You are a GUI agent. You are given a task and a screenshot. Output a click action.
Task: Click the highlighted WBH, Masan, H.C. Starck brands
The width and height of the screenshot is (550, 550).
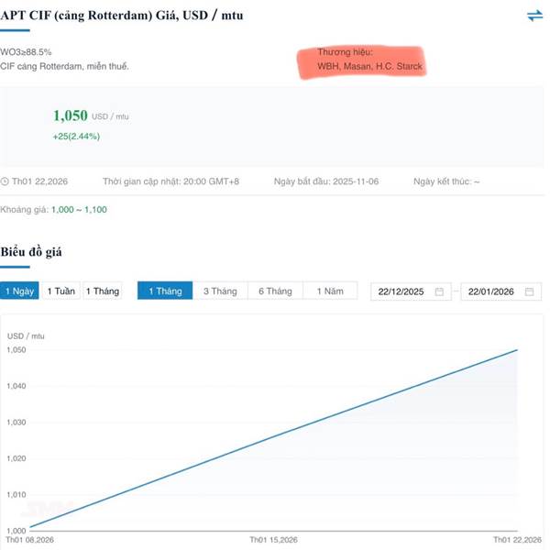pos(370,67)
